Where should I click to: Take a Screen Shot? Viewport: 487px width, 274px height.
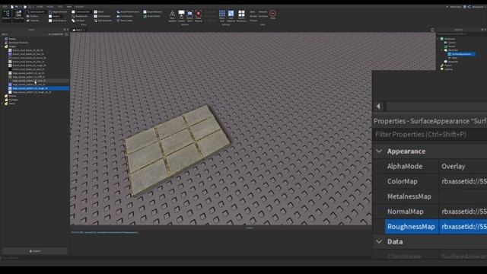tap(189, 16)
